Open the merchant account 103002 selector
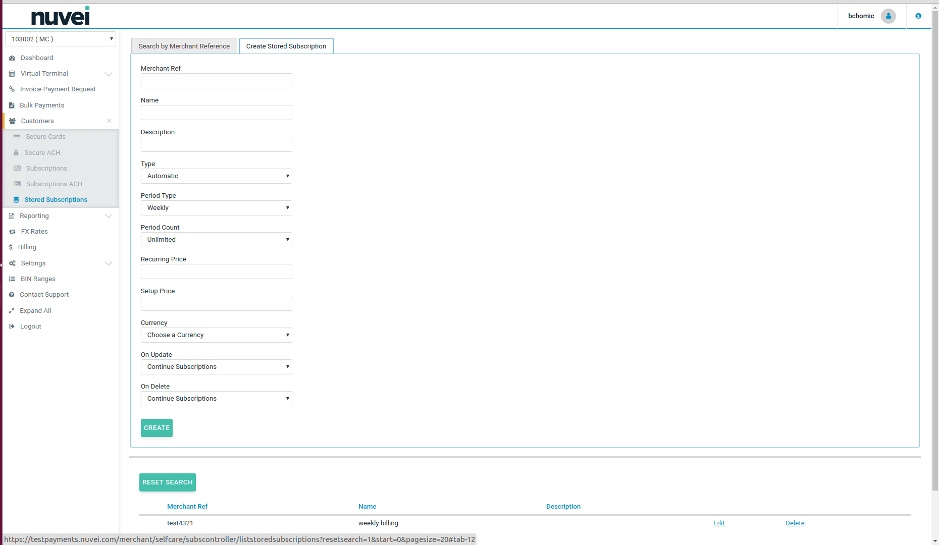This screenshot has width=939, height=545. pyautogui.click(x=61, y=39)
